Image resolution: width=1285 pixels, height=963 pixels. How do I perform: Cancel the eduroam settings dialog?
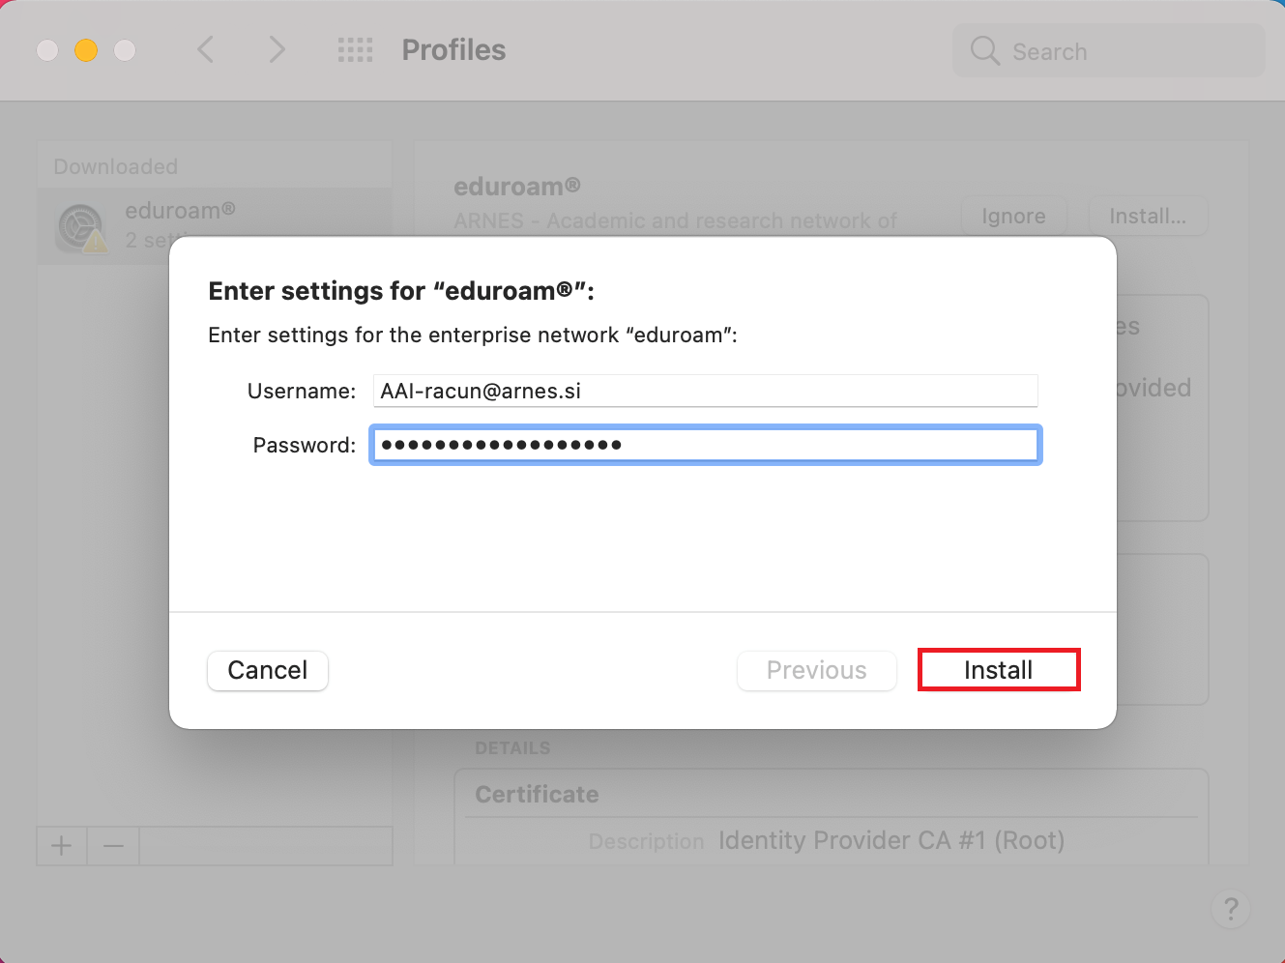(268, 670)
